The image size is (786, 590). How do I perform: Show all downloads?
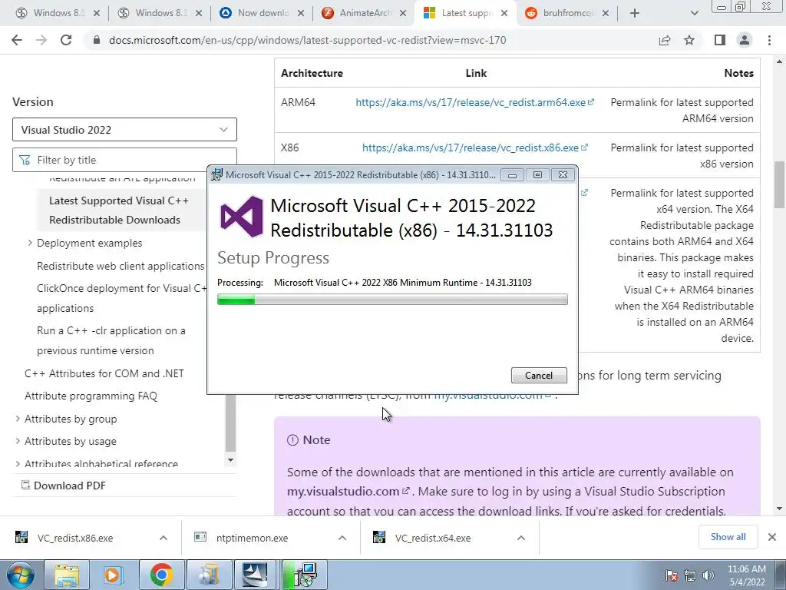coord(728,537)
